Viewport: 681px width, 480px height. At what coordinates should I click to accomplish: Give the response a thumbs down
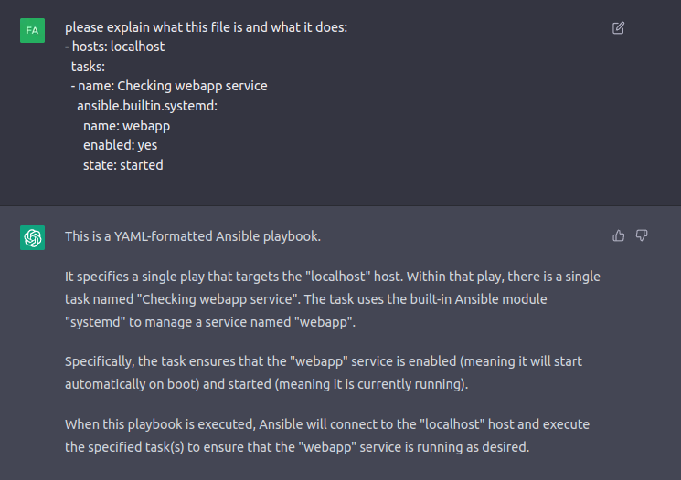tap(642, 235)
